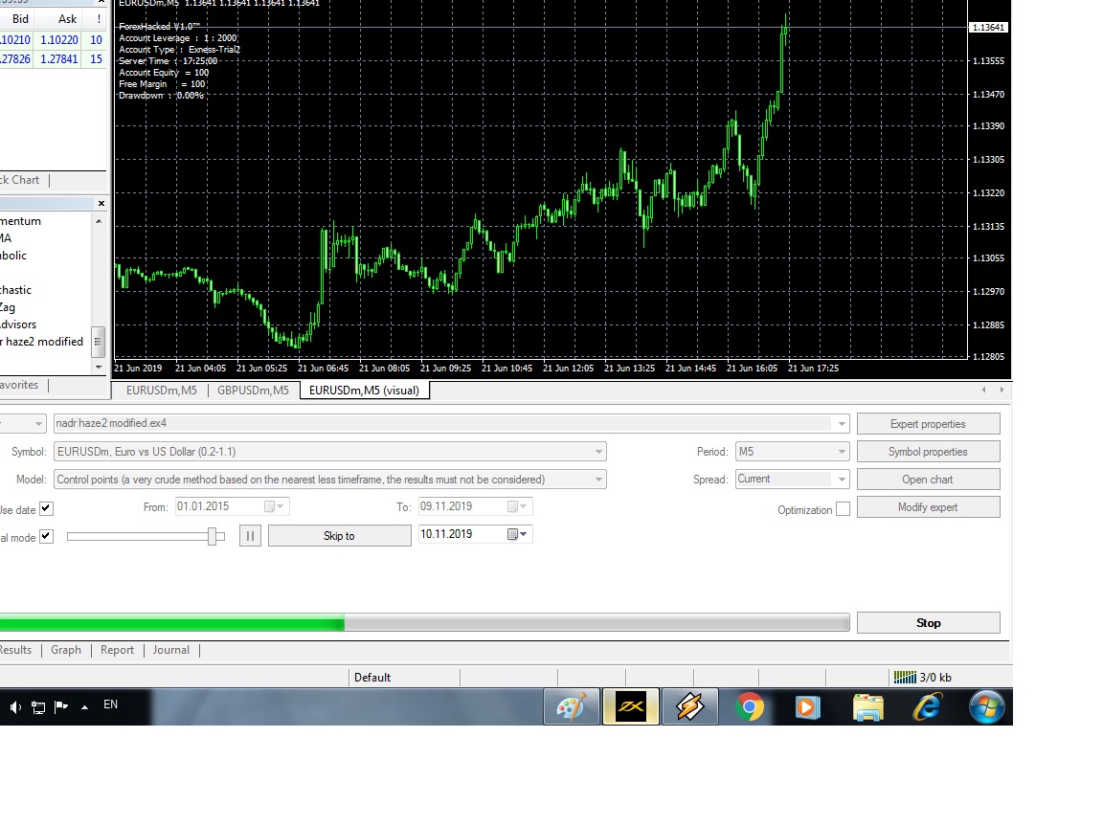Click the 3/0 kb traffic indicator
This screenshot has width=1103, height=827.
(x=935, y=678)
